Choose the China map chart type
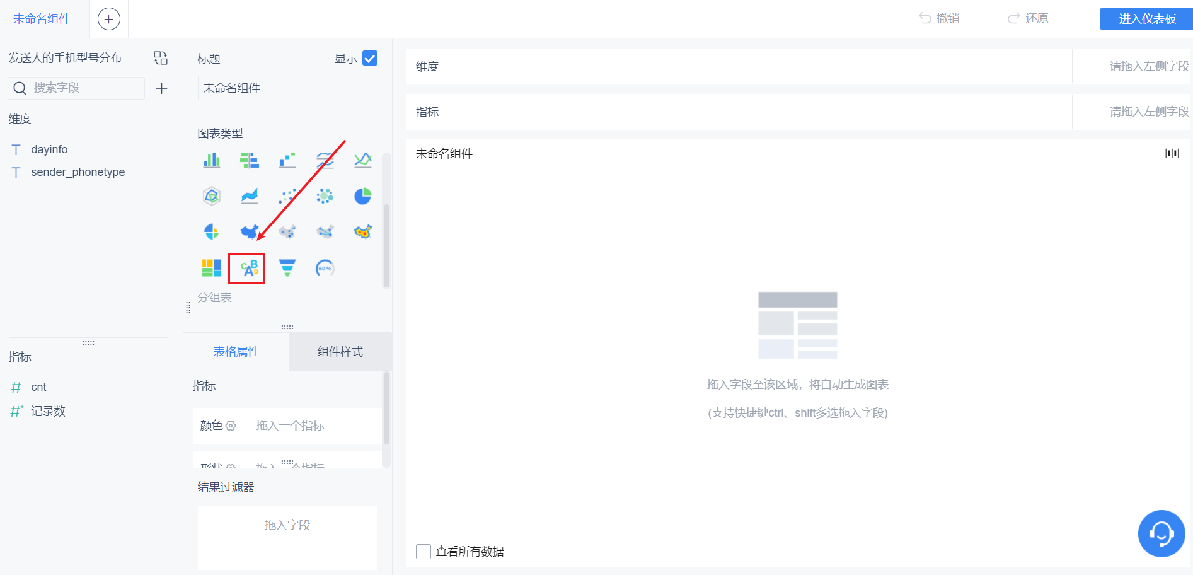The image size is (1193, 575). tap(249, 231)
